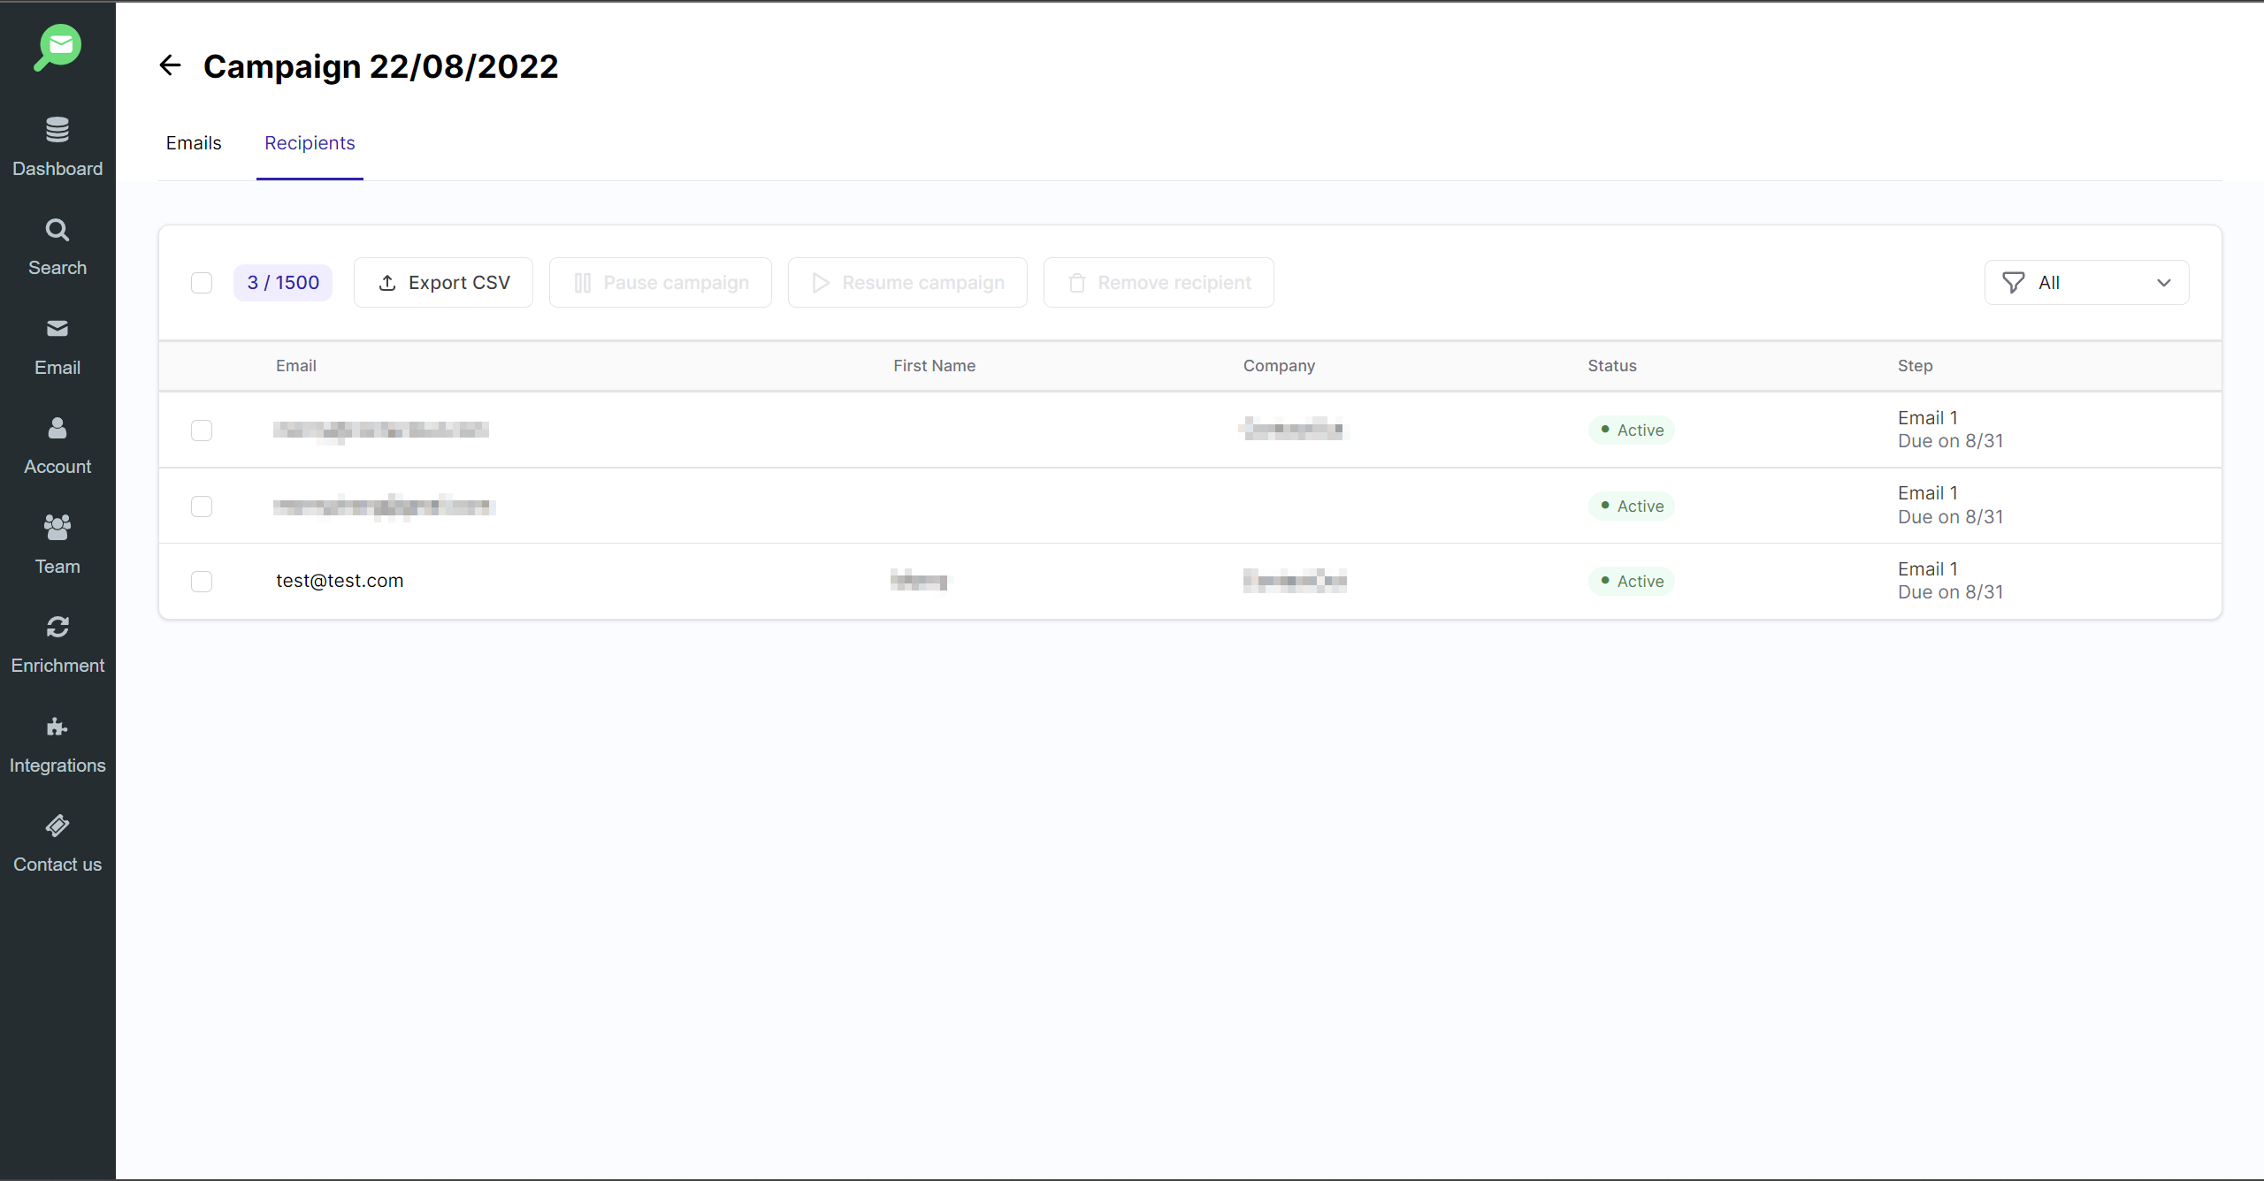This screenshot has height=1181, width=2264.
Task: Check the test@test.com recipient checkbox
Action: pyautogui.click(x=202, y=581)
